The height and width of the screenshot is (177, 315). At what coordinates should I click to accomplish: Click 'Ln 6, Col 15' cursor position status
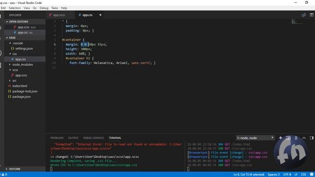click(x=249, y=175)
